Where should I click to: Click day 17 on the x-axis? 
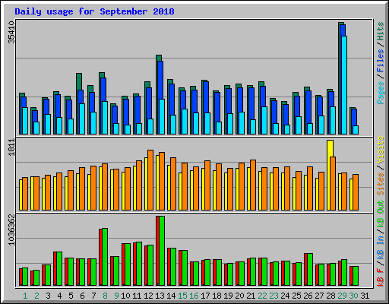tap(205, 296)
